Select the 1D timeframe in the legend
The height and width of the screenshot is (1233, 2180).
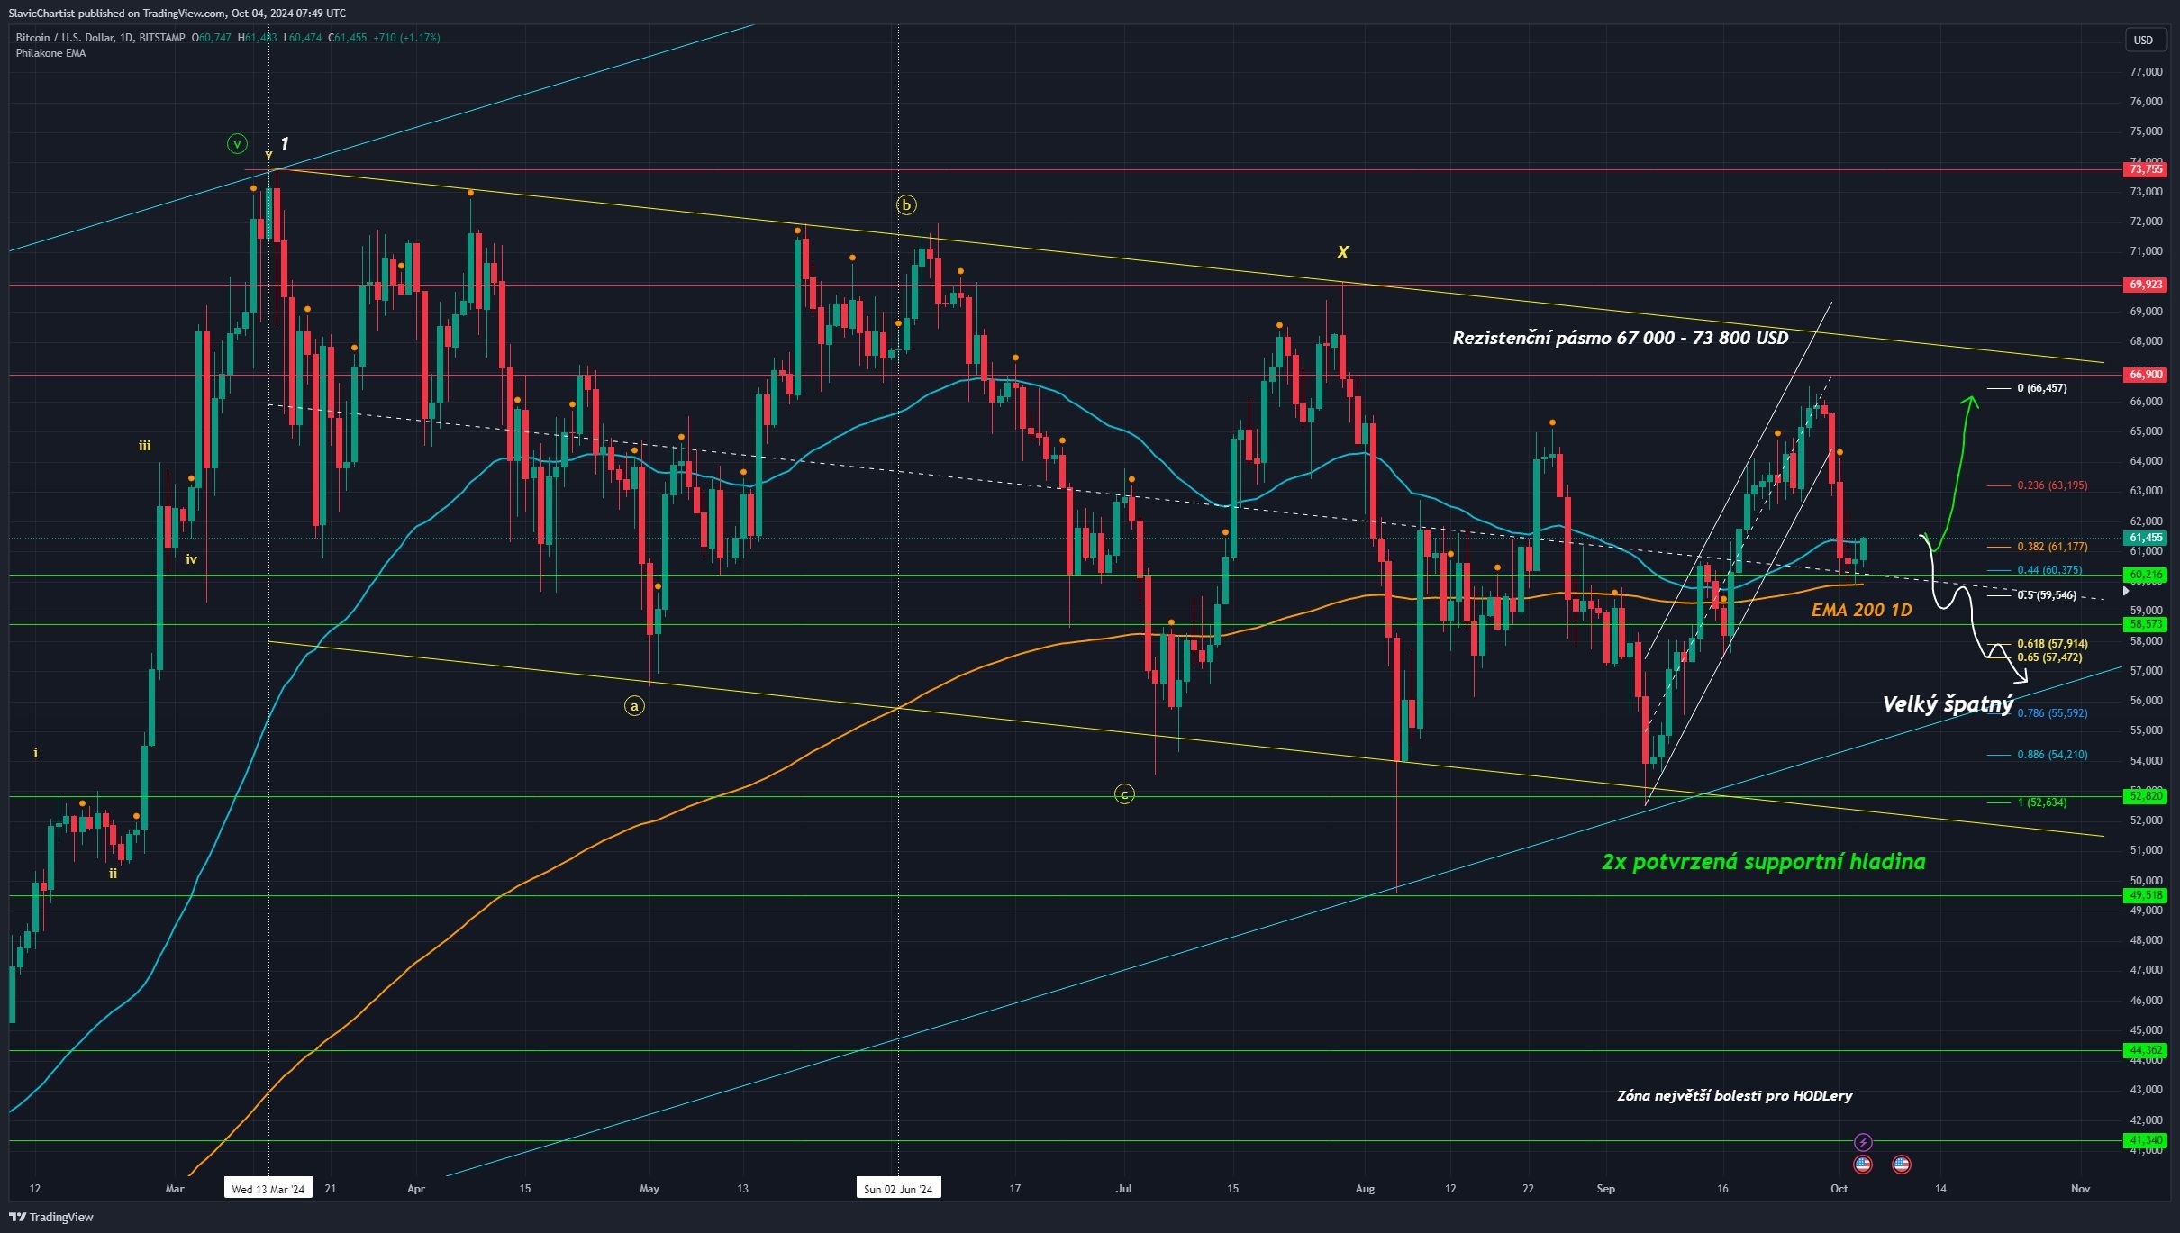click(127, 38)
